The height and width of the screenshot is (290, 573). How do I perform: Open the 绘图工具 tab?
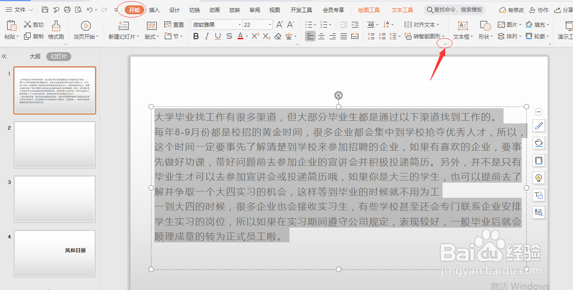tap(369, 10)
